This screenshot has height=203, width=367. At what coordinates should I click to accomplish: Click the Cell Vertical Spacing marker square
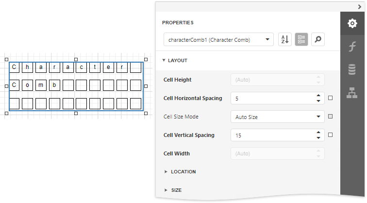click(x=331, y=135)
